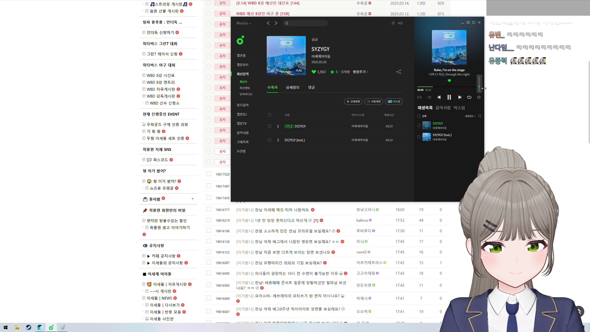The image size is (590, 332).
Task: Expand the 돌아봤 cafe menu section
Action: point(193,199)
